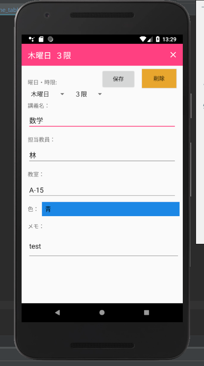Tap the SD card notification icon
The width and height of the screenshot is (204, 366).
41,39
